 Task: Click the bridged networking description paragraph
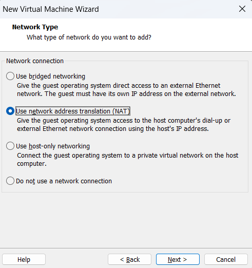click(126, 90)
